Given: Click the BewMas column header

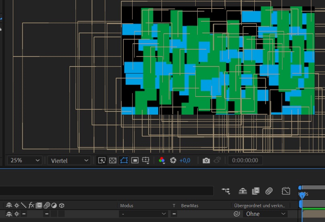Looking at the screenshot, I should coord(190,206).
